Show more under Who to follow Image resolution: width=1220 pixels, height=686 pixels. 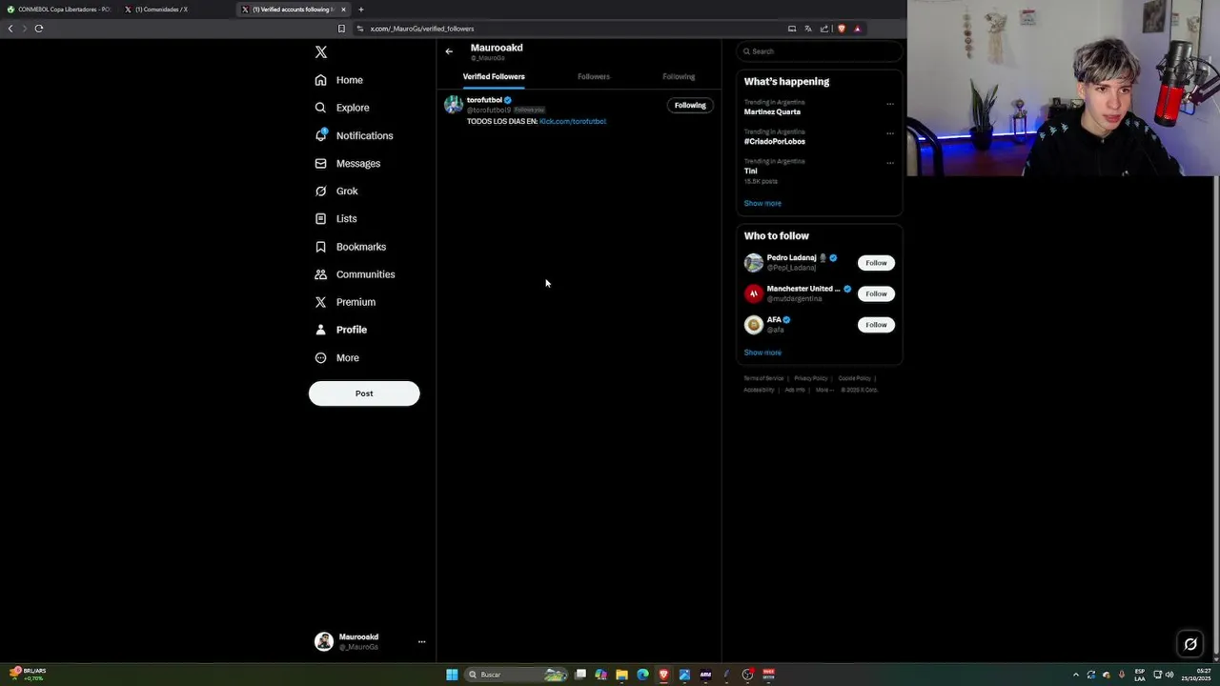click(762, 353)
